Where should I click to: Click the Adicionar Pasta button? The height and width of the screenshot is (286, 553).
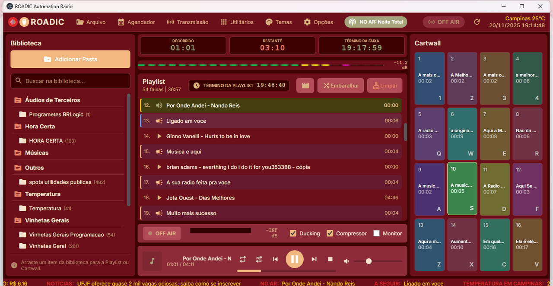(x=70, y=59)
